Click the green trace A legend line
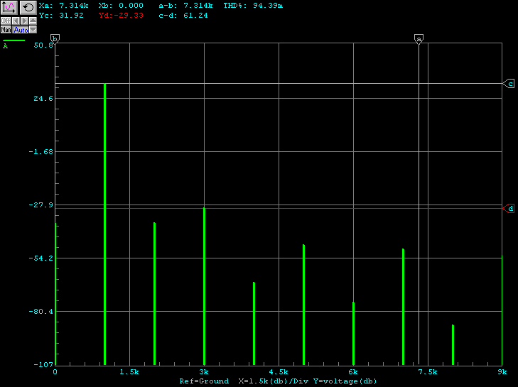The width and height of the screenshot is (518, 387). 14,40
